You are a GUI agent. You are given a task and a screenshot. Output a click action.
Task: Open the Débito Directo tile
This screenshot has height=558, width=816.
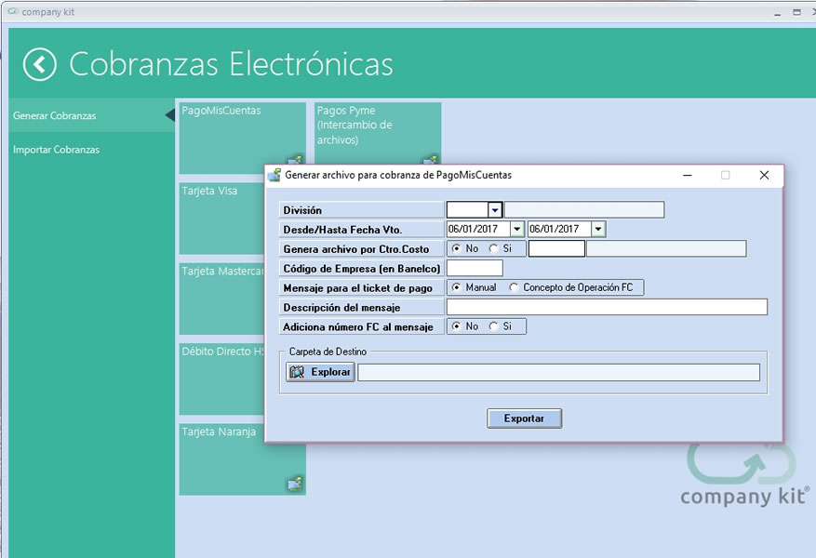coord(222,379)
